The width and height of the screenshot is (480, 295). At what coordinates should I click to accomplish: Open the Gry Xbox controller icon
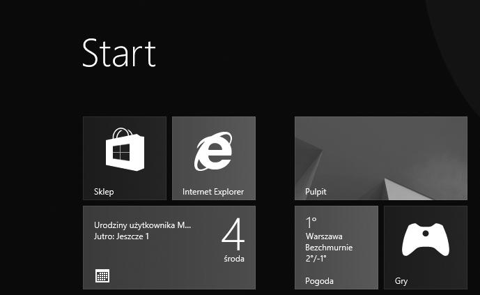426,239
